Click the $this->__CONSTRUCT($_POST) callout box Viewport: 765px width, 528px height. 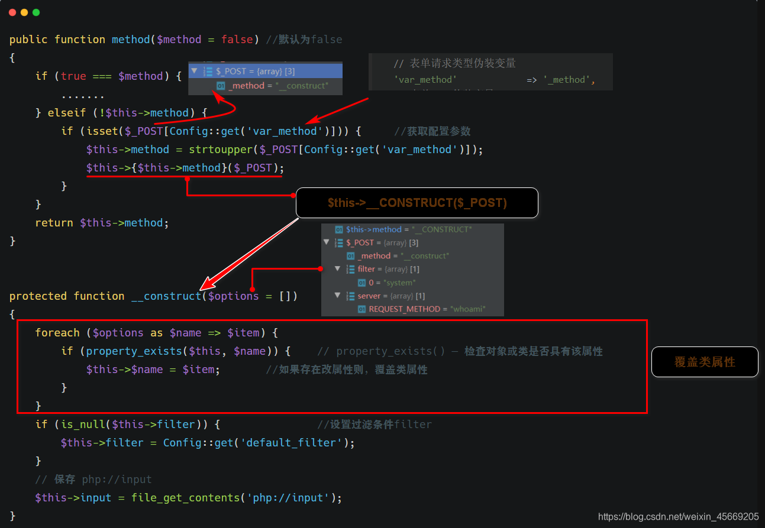pos(417,203)
